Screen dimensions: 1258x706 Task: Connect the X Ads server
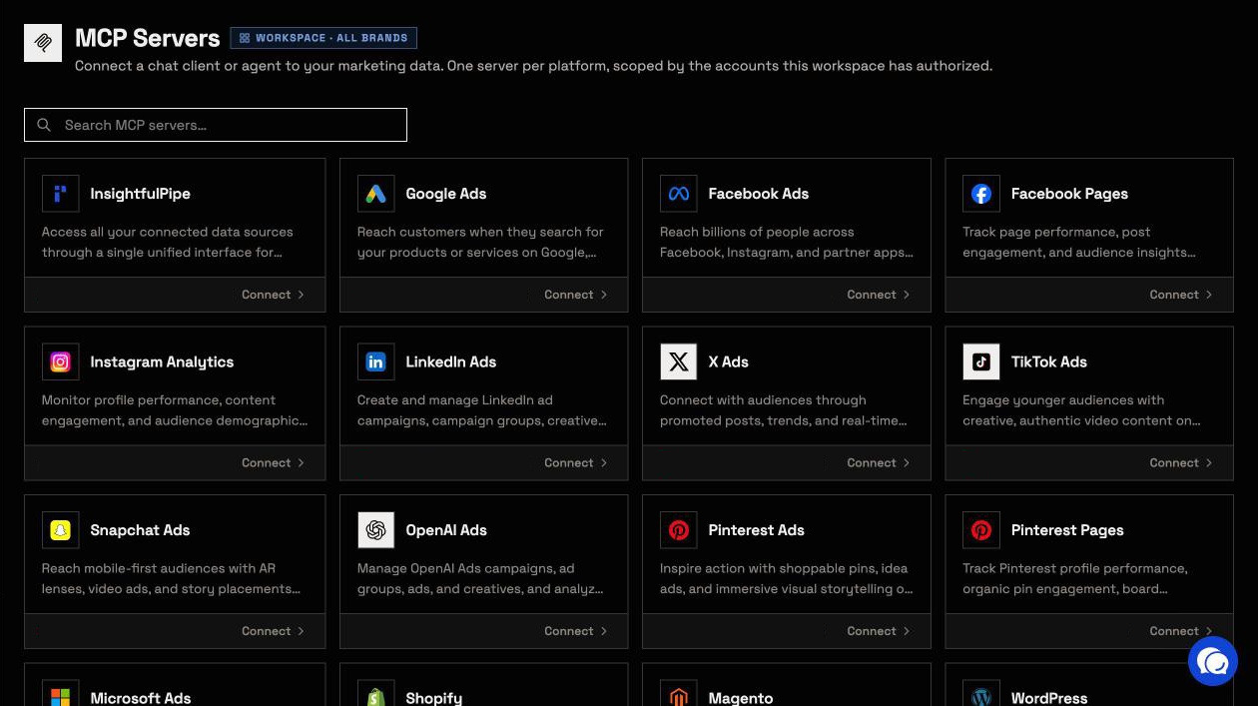pos(879,462)
